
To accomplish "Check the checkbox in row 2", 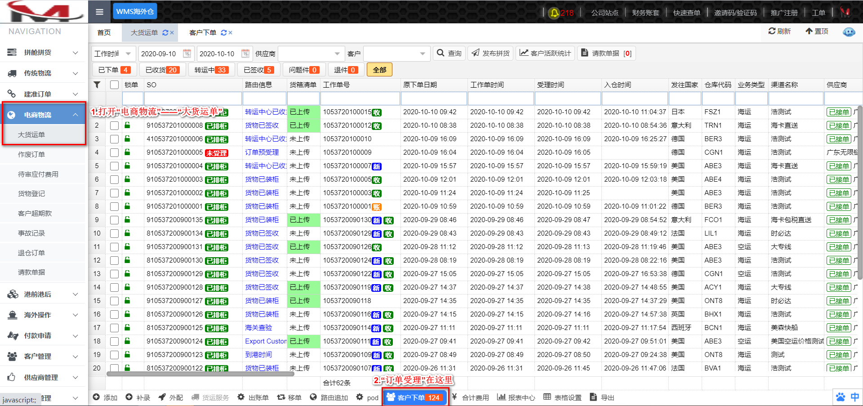I will 115,125.
